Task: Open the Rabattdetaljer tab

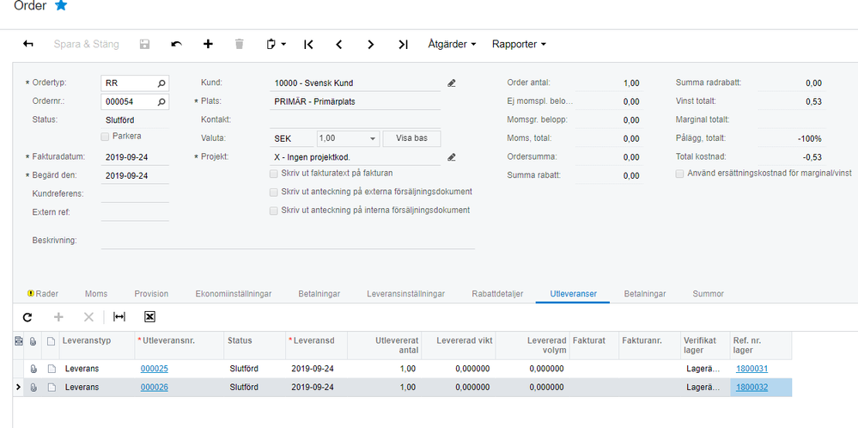Action: coord(497,293)
